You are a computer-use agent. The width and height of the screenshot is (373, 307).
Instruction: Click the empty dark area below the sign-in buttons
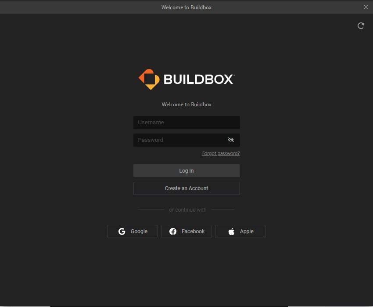click(186, 272)
